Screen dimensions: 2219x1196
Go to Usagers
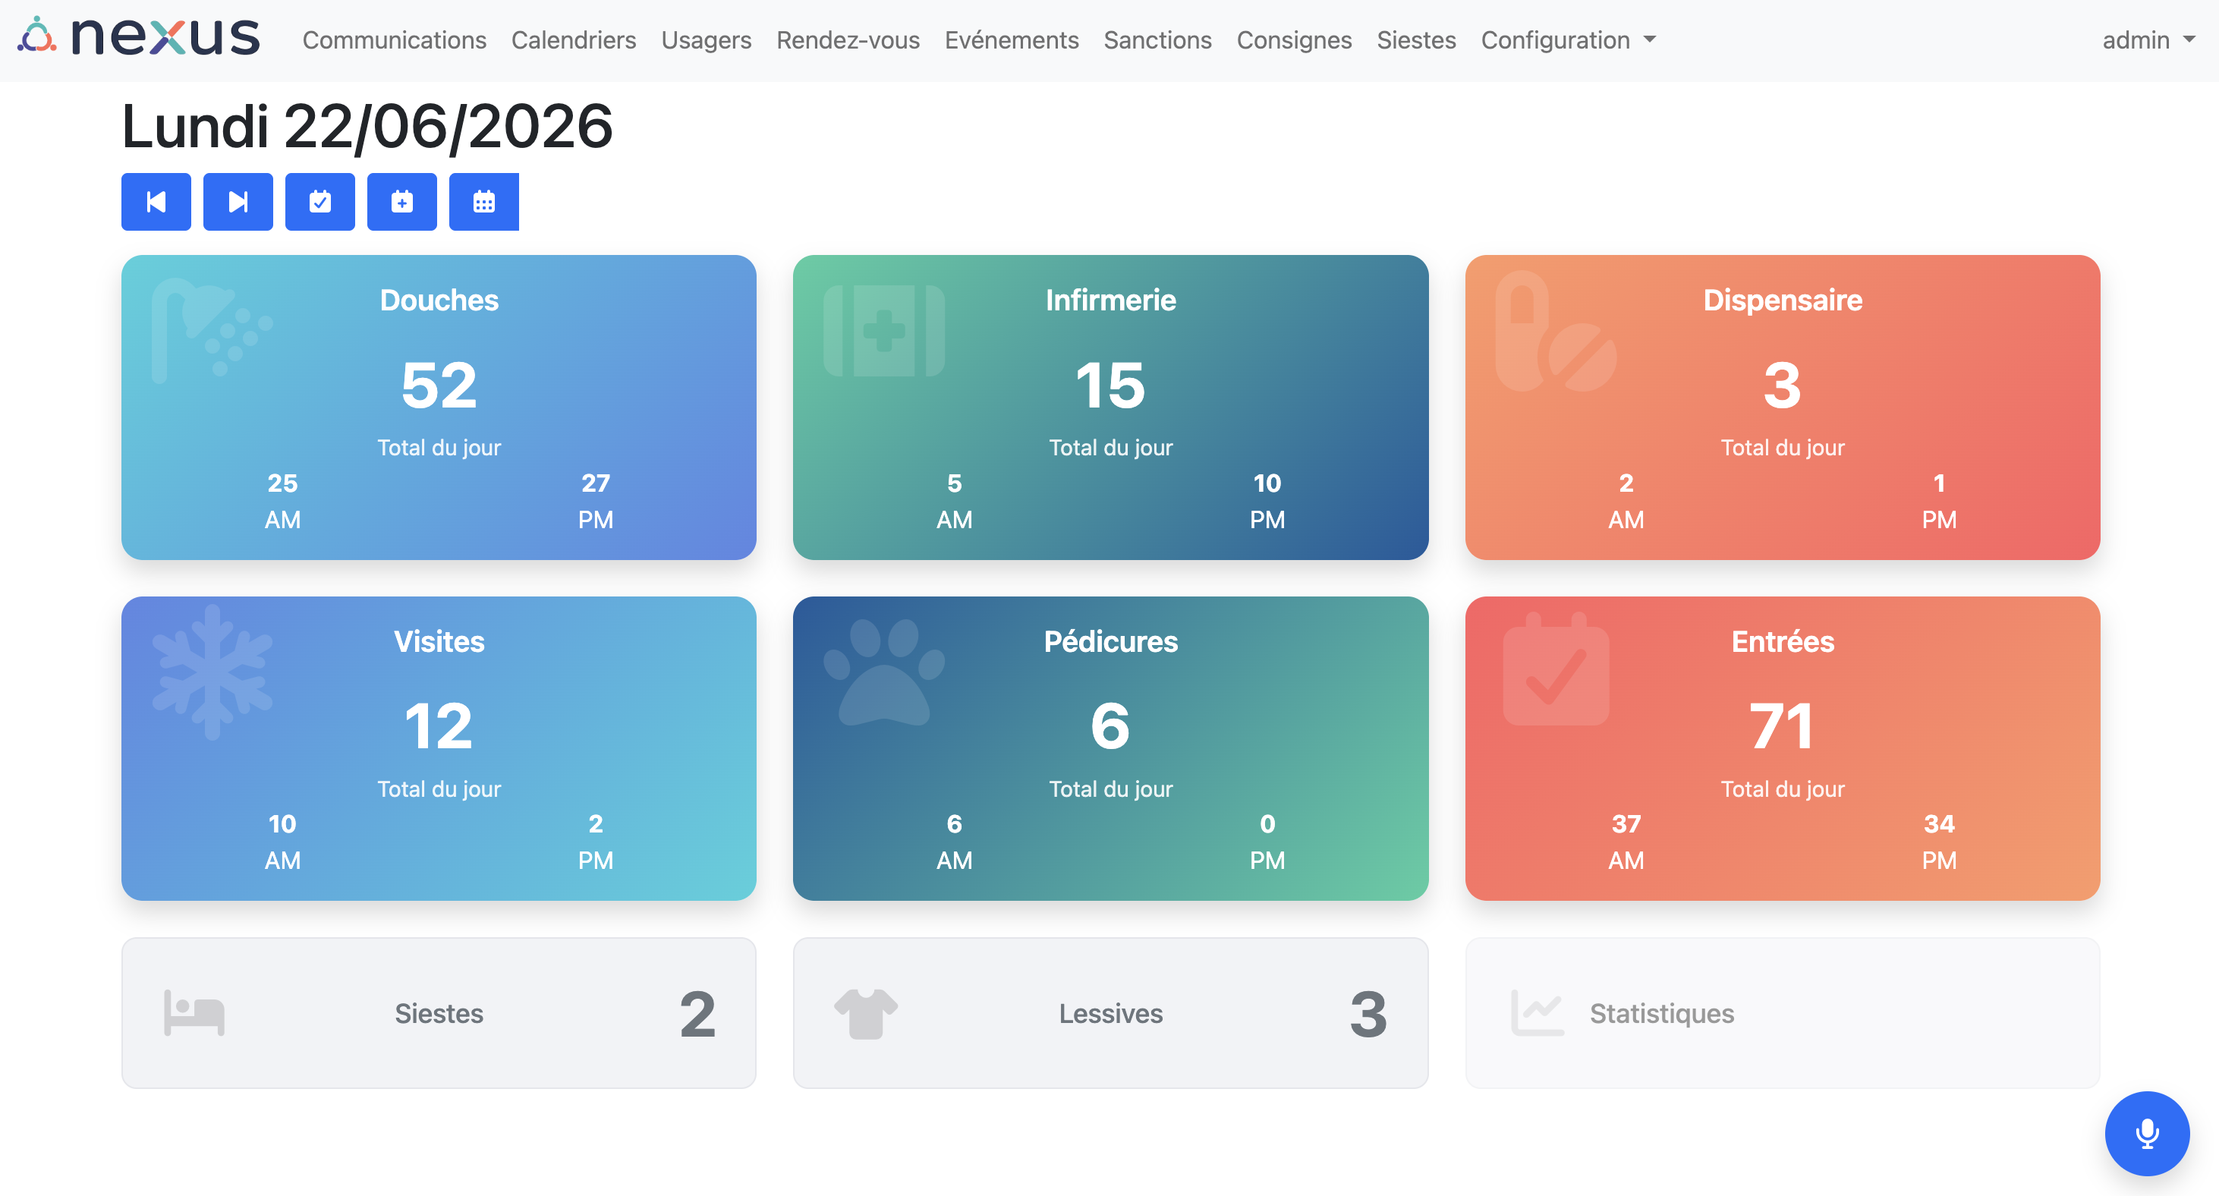(x=707, y=39)
